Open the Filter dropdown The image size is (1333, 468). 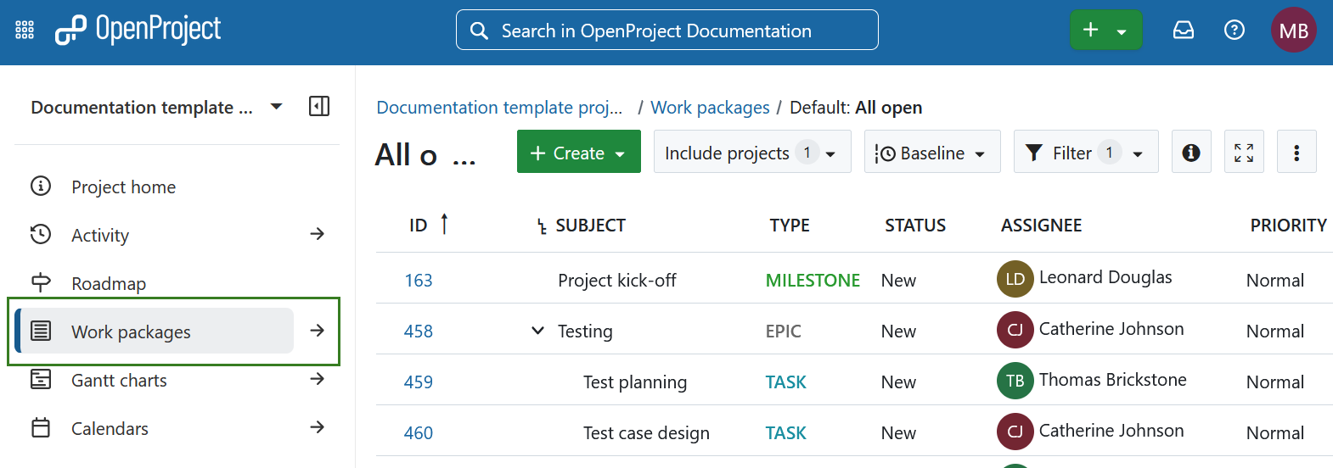point(1086,152)
